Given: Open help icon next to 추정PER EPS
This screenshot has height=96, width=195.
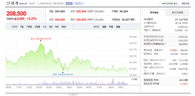Looking at the screenshot, I should pos(160,64).
